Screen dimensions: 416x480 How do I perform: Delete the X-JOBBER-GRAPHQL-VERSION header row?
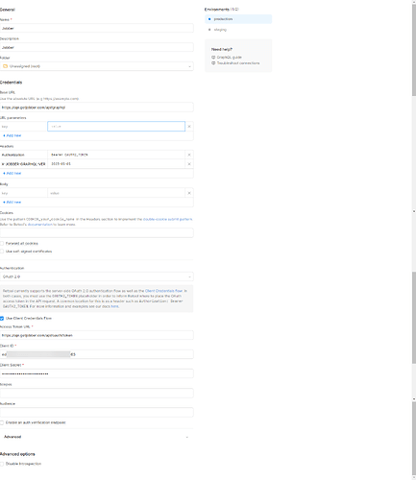189,164
